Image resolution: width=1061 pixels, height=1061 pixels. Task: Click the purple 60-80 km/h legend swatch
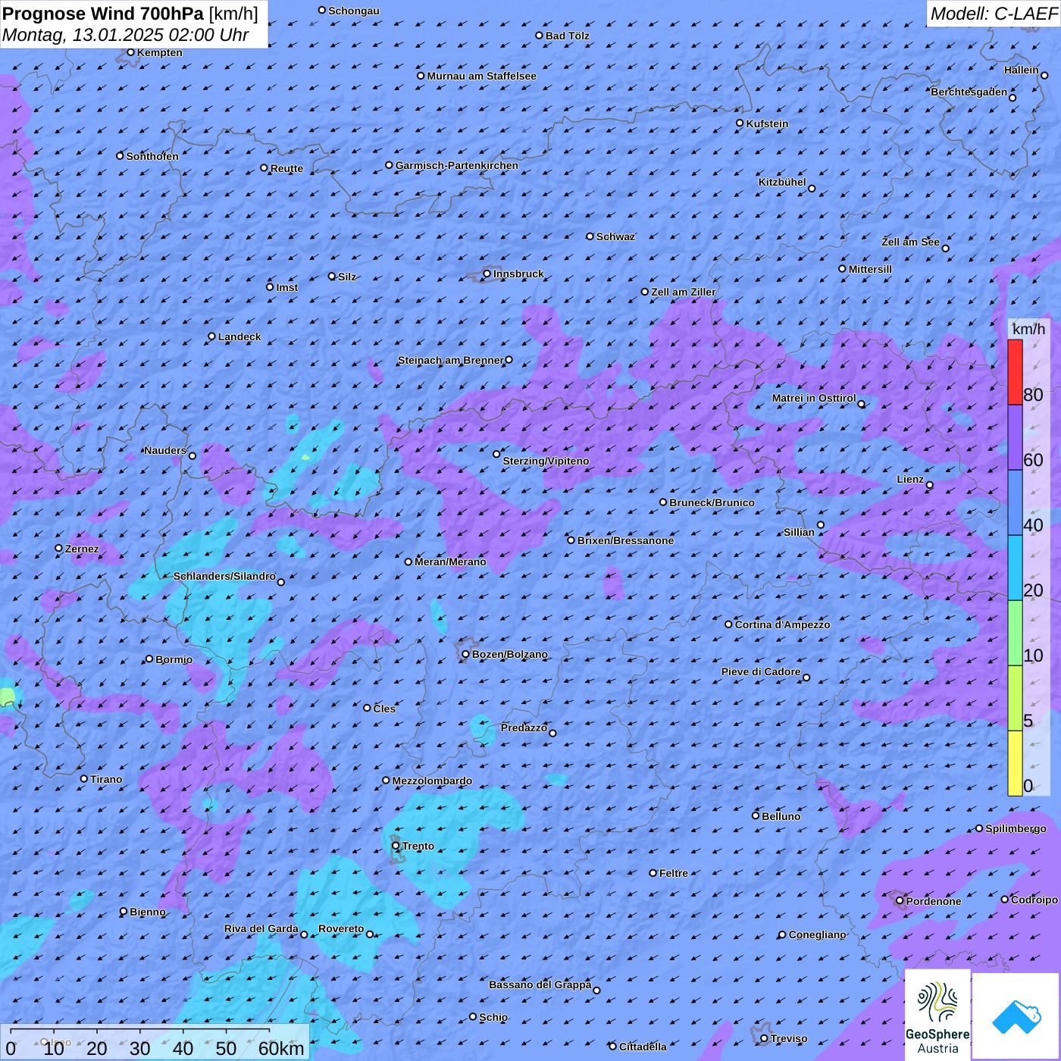(1015, 438)
